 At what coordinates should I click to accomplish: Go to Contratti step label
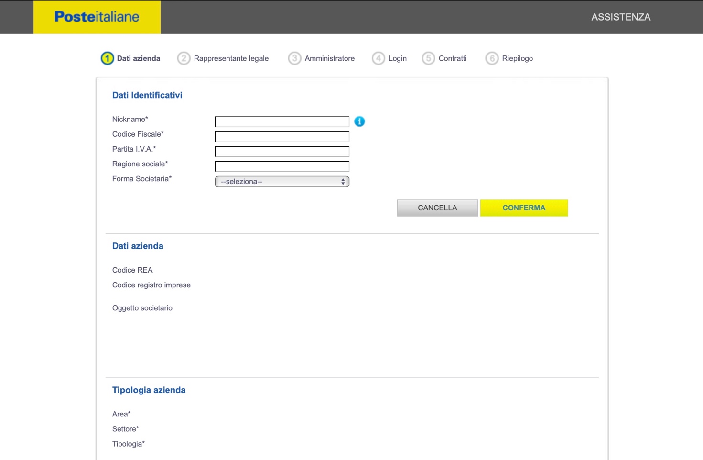click(453, 58)
